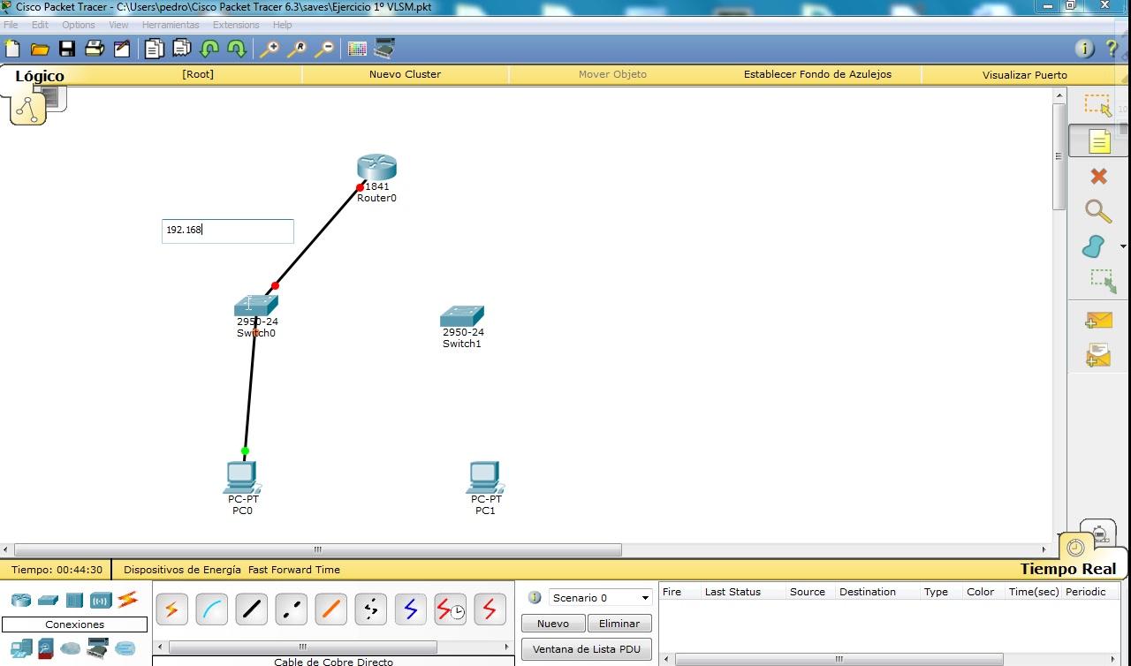
Task: Select the PC0 computer
Action: [x=241, y=477]
